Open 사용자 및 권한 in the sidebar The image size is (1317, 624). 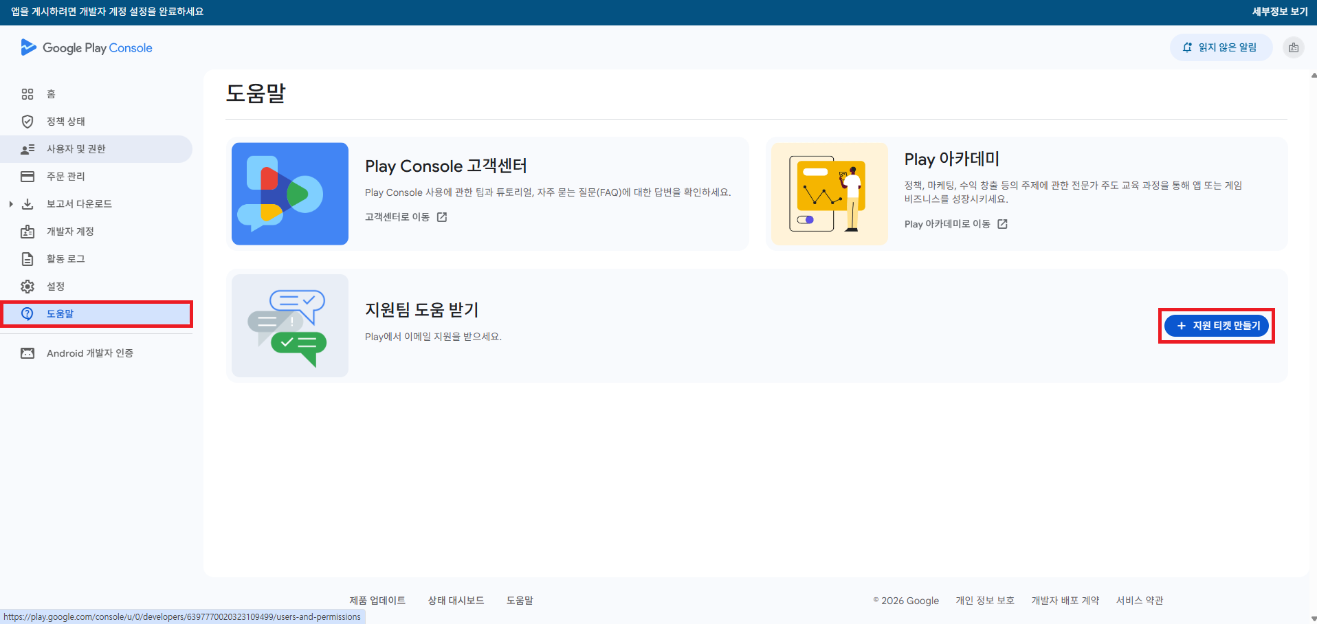[96, 149]
